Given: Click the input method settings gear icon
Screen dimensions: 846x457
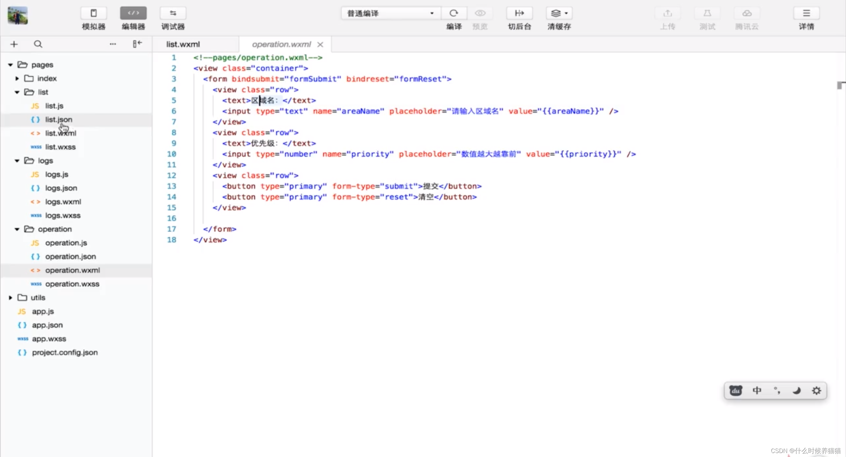Looking at the screenshot, I should pyautogui.click(x=816, y=391).
